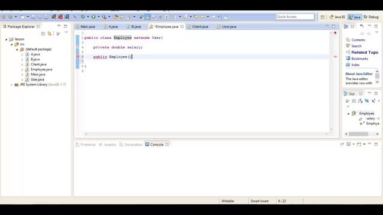The width and height of the screenshot is (383, 215).
Task: Minimize the Package Explorer view
Action: click(x=59, y=26)
